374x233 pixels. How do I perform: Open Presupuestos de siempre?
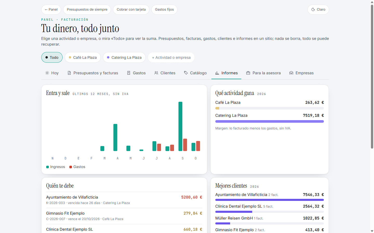click(x=87, y=10)
